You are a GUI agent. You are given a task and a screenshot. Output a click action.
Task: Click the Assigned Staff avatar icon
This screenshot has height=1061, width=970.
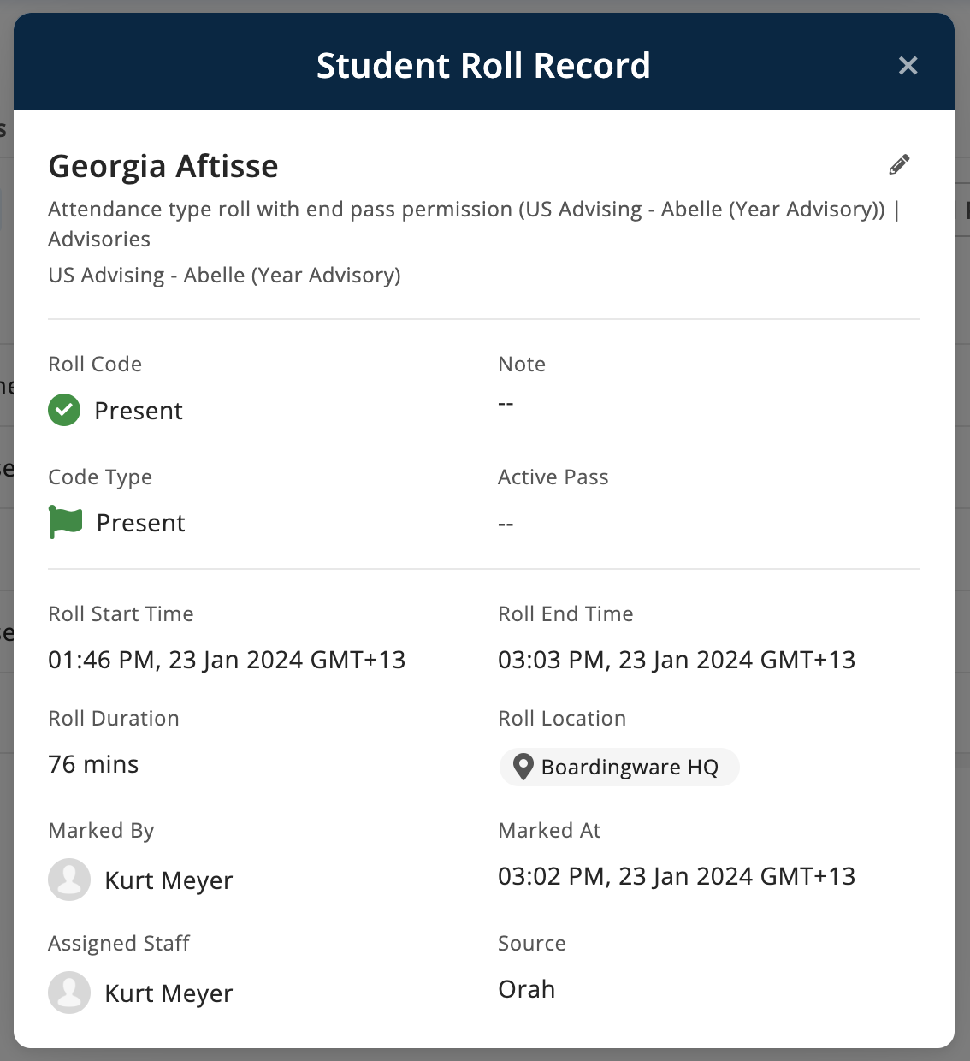(x=69, y=993)
